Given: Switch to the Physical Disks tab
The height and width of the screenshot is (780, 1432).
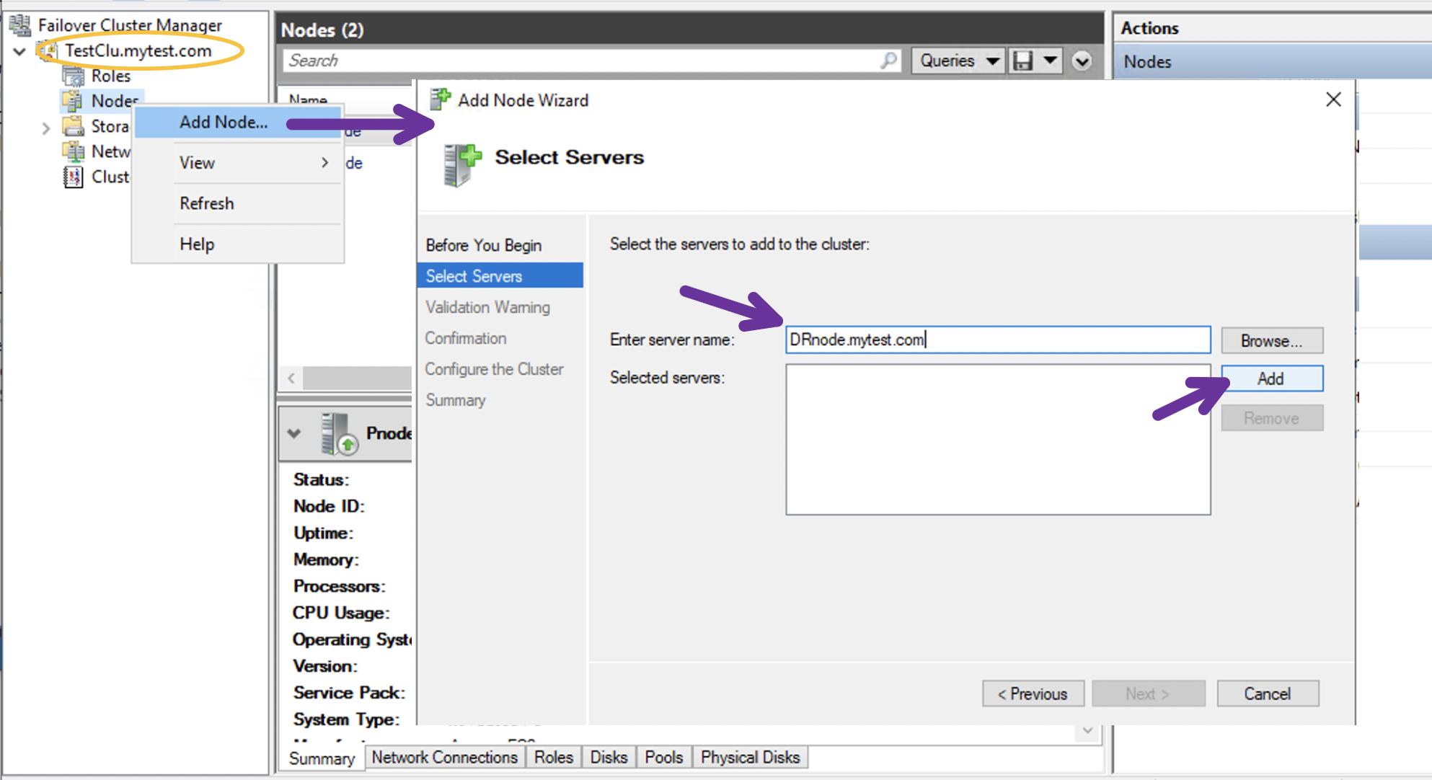Looking at the screenshot, I should point(750,757).
